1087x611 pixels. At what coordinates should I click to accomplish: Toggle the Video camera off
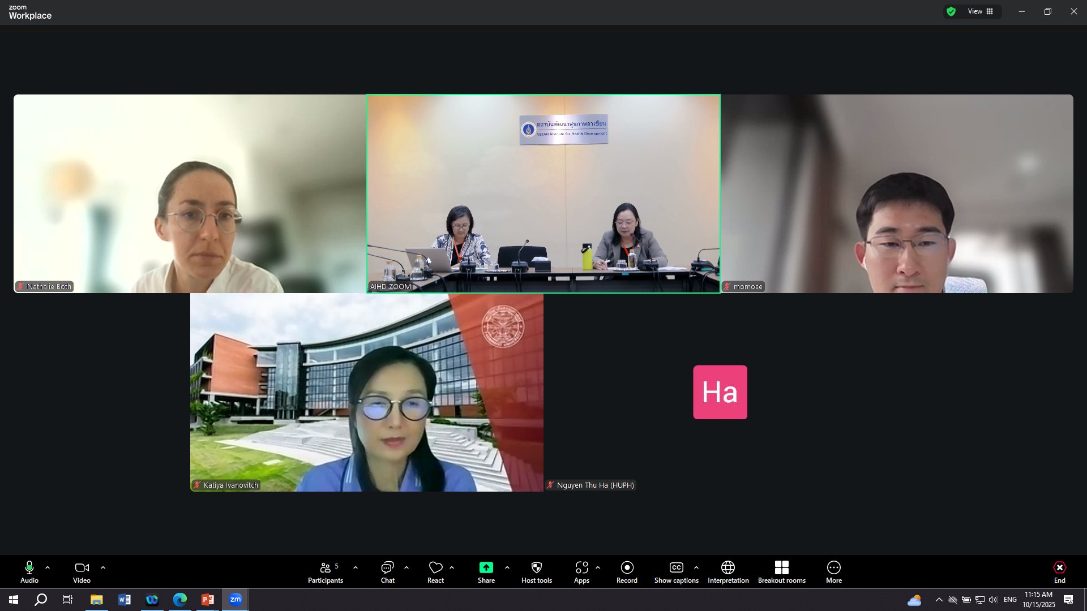point(82,571)
